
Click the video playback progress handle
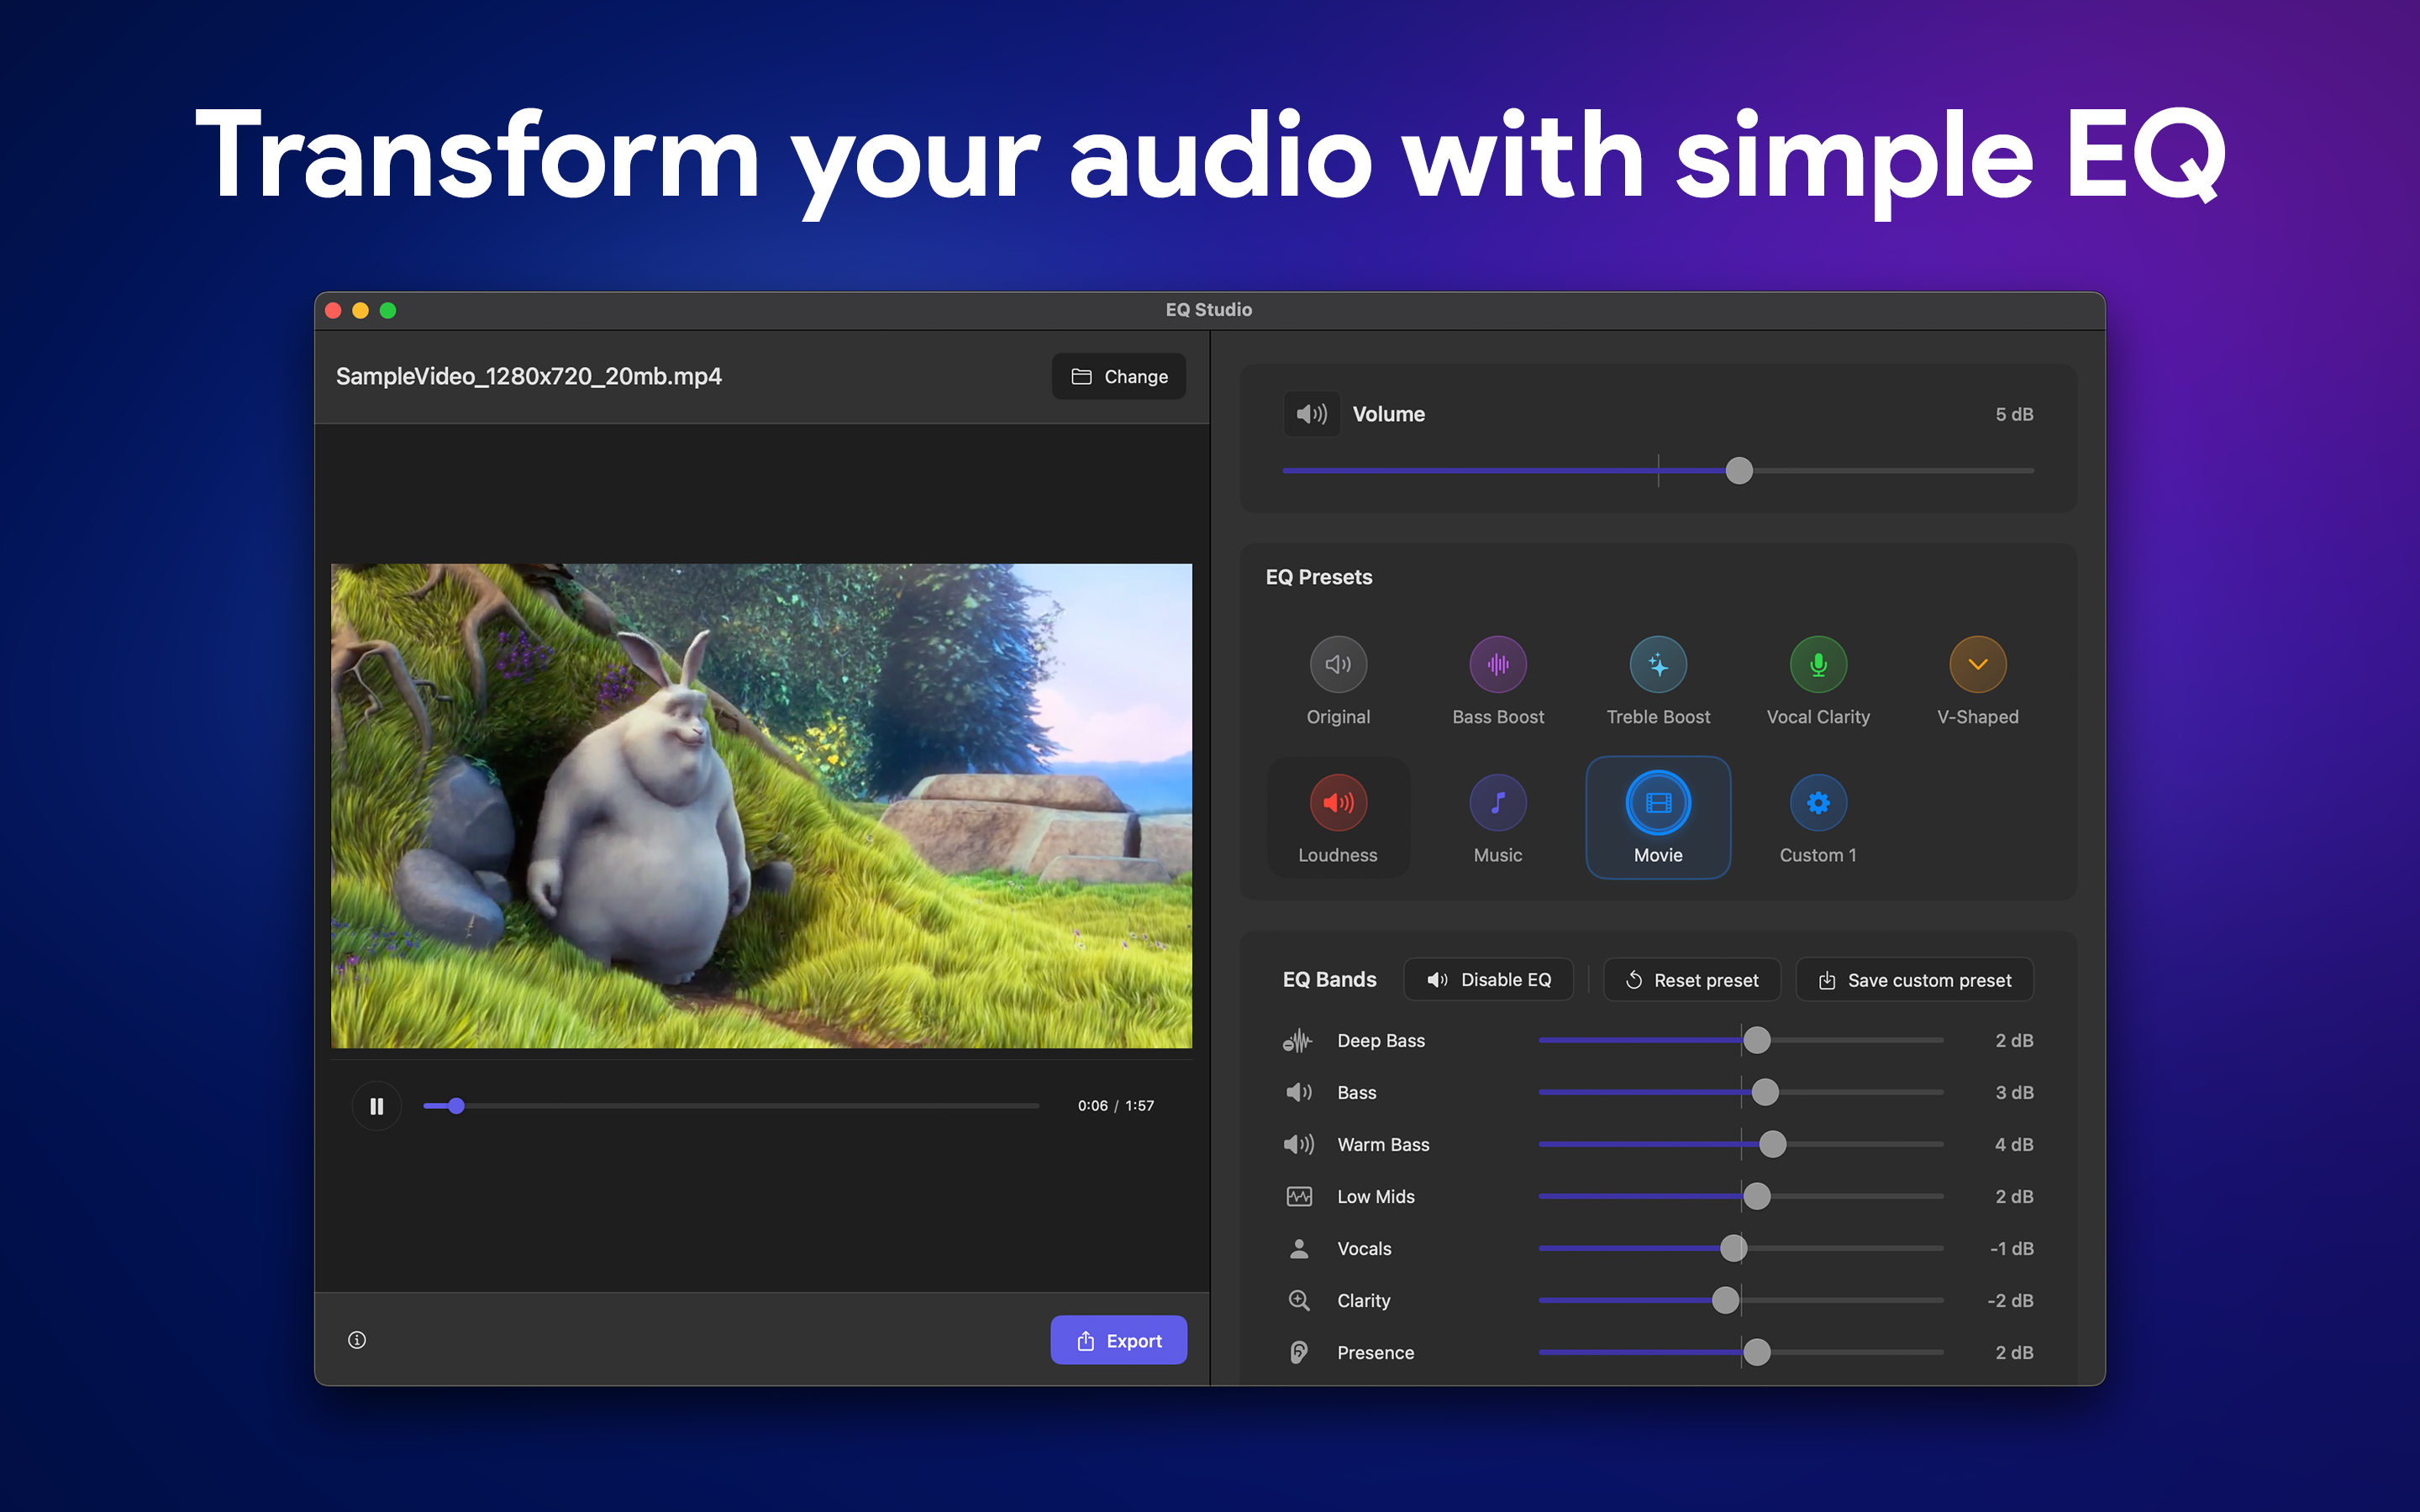(x=456, y=1106)
